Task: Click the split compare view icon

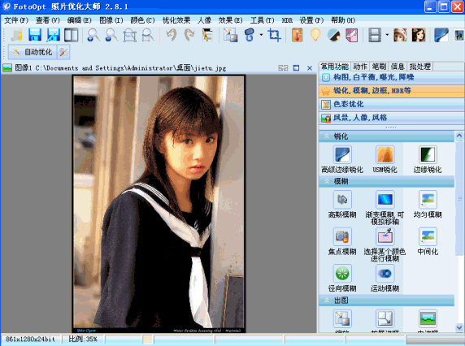Action: click(72, 35)
